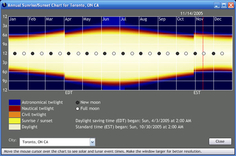Click the November full moon beside red line
This screenshot has height=156, width=236.
pos(204,54)
